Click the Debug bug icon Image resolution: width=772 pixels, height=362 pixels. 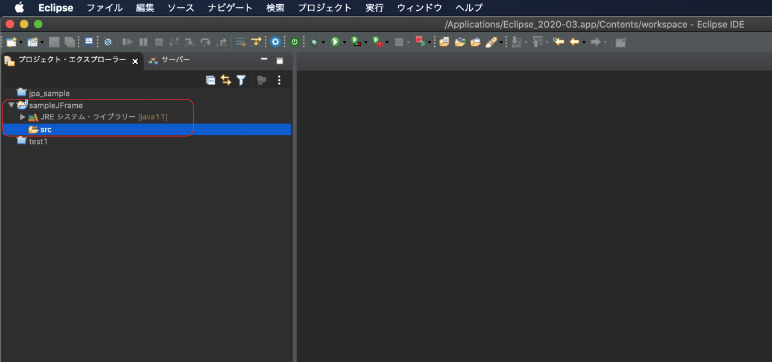(314, 42)
